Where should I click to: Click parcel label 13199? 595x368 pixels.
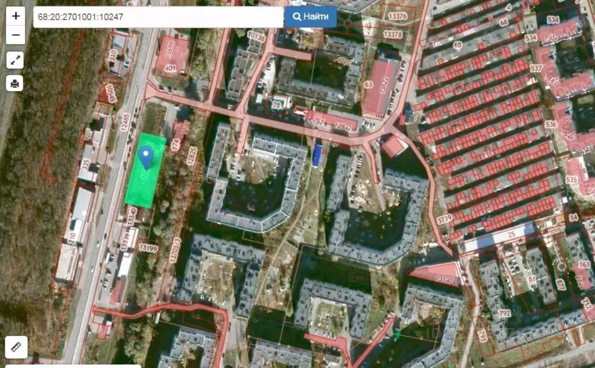[148, 248]
